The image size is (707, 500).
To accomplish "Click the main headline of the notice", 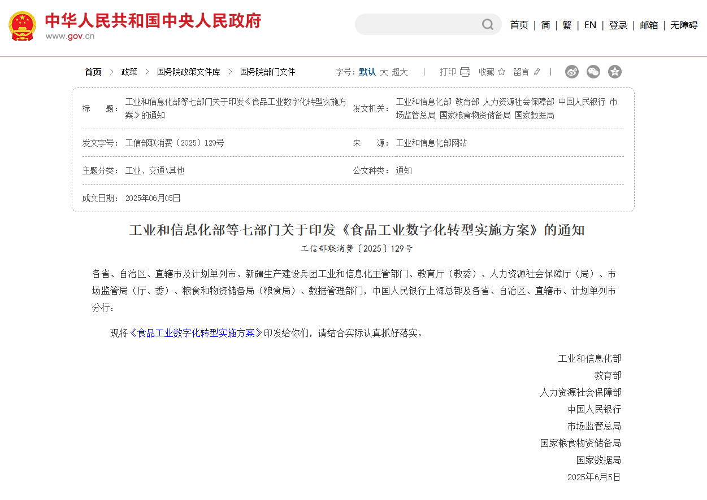I will click(x=357, y=230).
